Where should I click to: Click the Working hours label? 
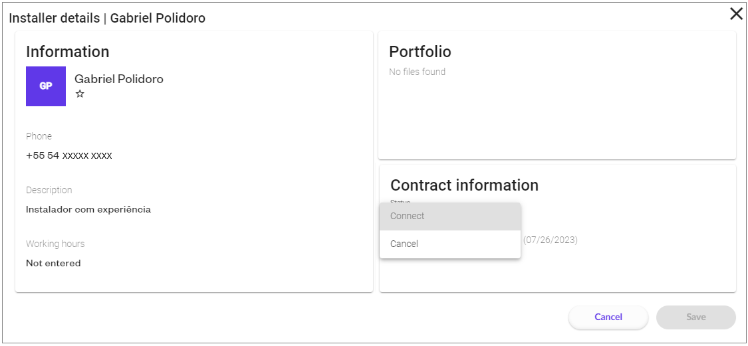click(x=55, y=244)
